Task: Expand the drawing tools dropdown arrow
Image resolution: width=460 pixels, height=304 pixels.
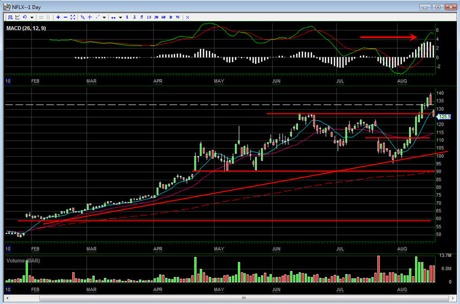Action: (x=104, y=17)
